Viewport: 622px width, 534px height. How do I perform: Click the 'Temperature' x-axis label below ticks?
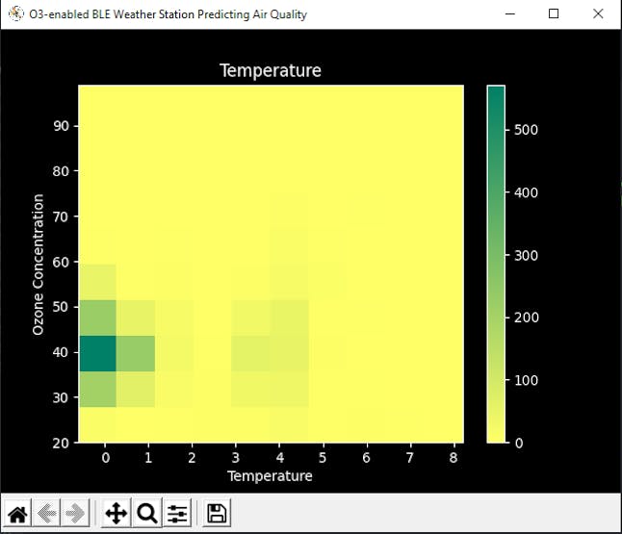(x=270, y=475)
